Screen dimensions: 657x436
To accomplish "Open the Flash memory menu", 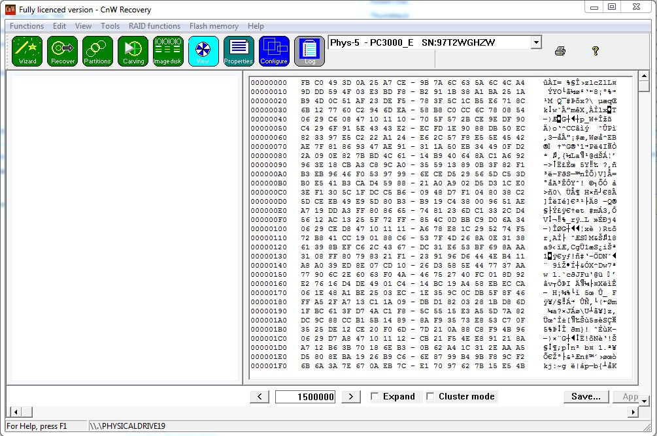I will (214, 26).
